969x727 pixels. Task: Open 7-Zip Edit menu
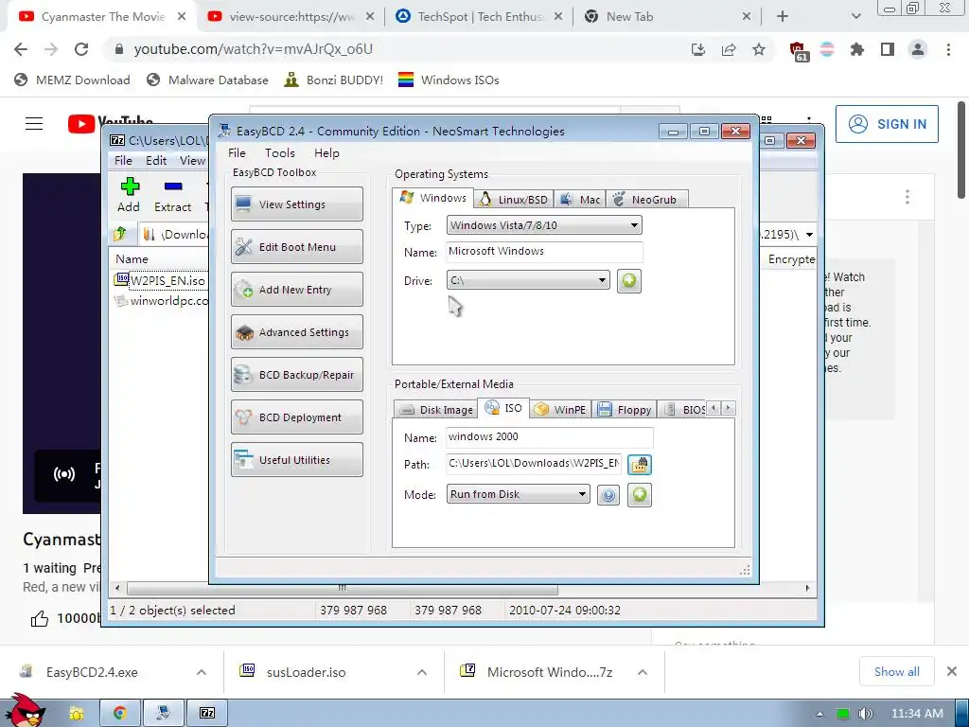(x=156, y=160)
